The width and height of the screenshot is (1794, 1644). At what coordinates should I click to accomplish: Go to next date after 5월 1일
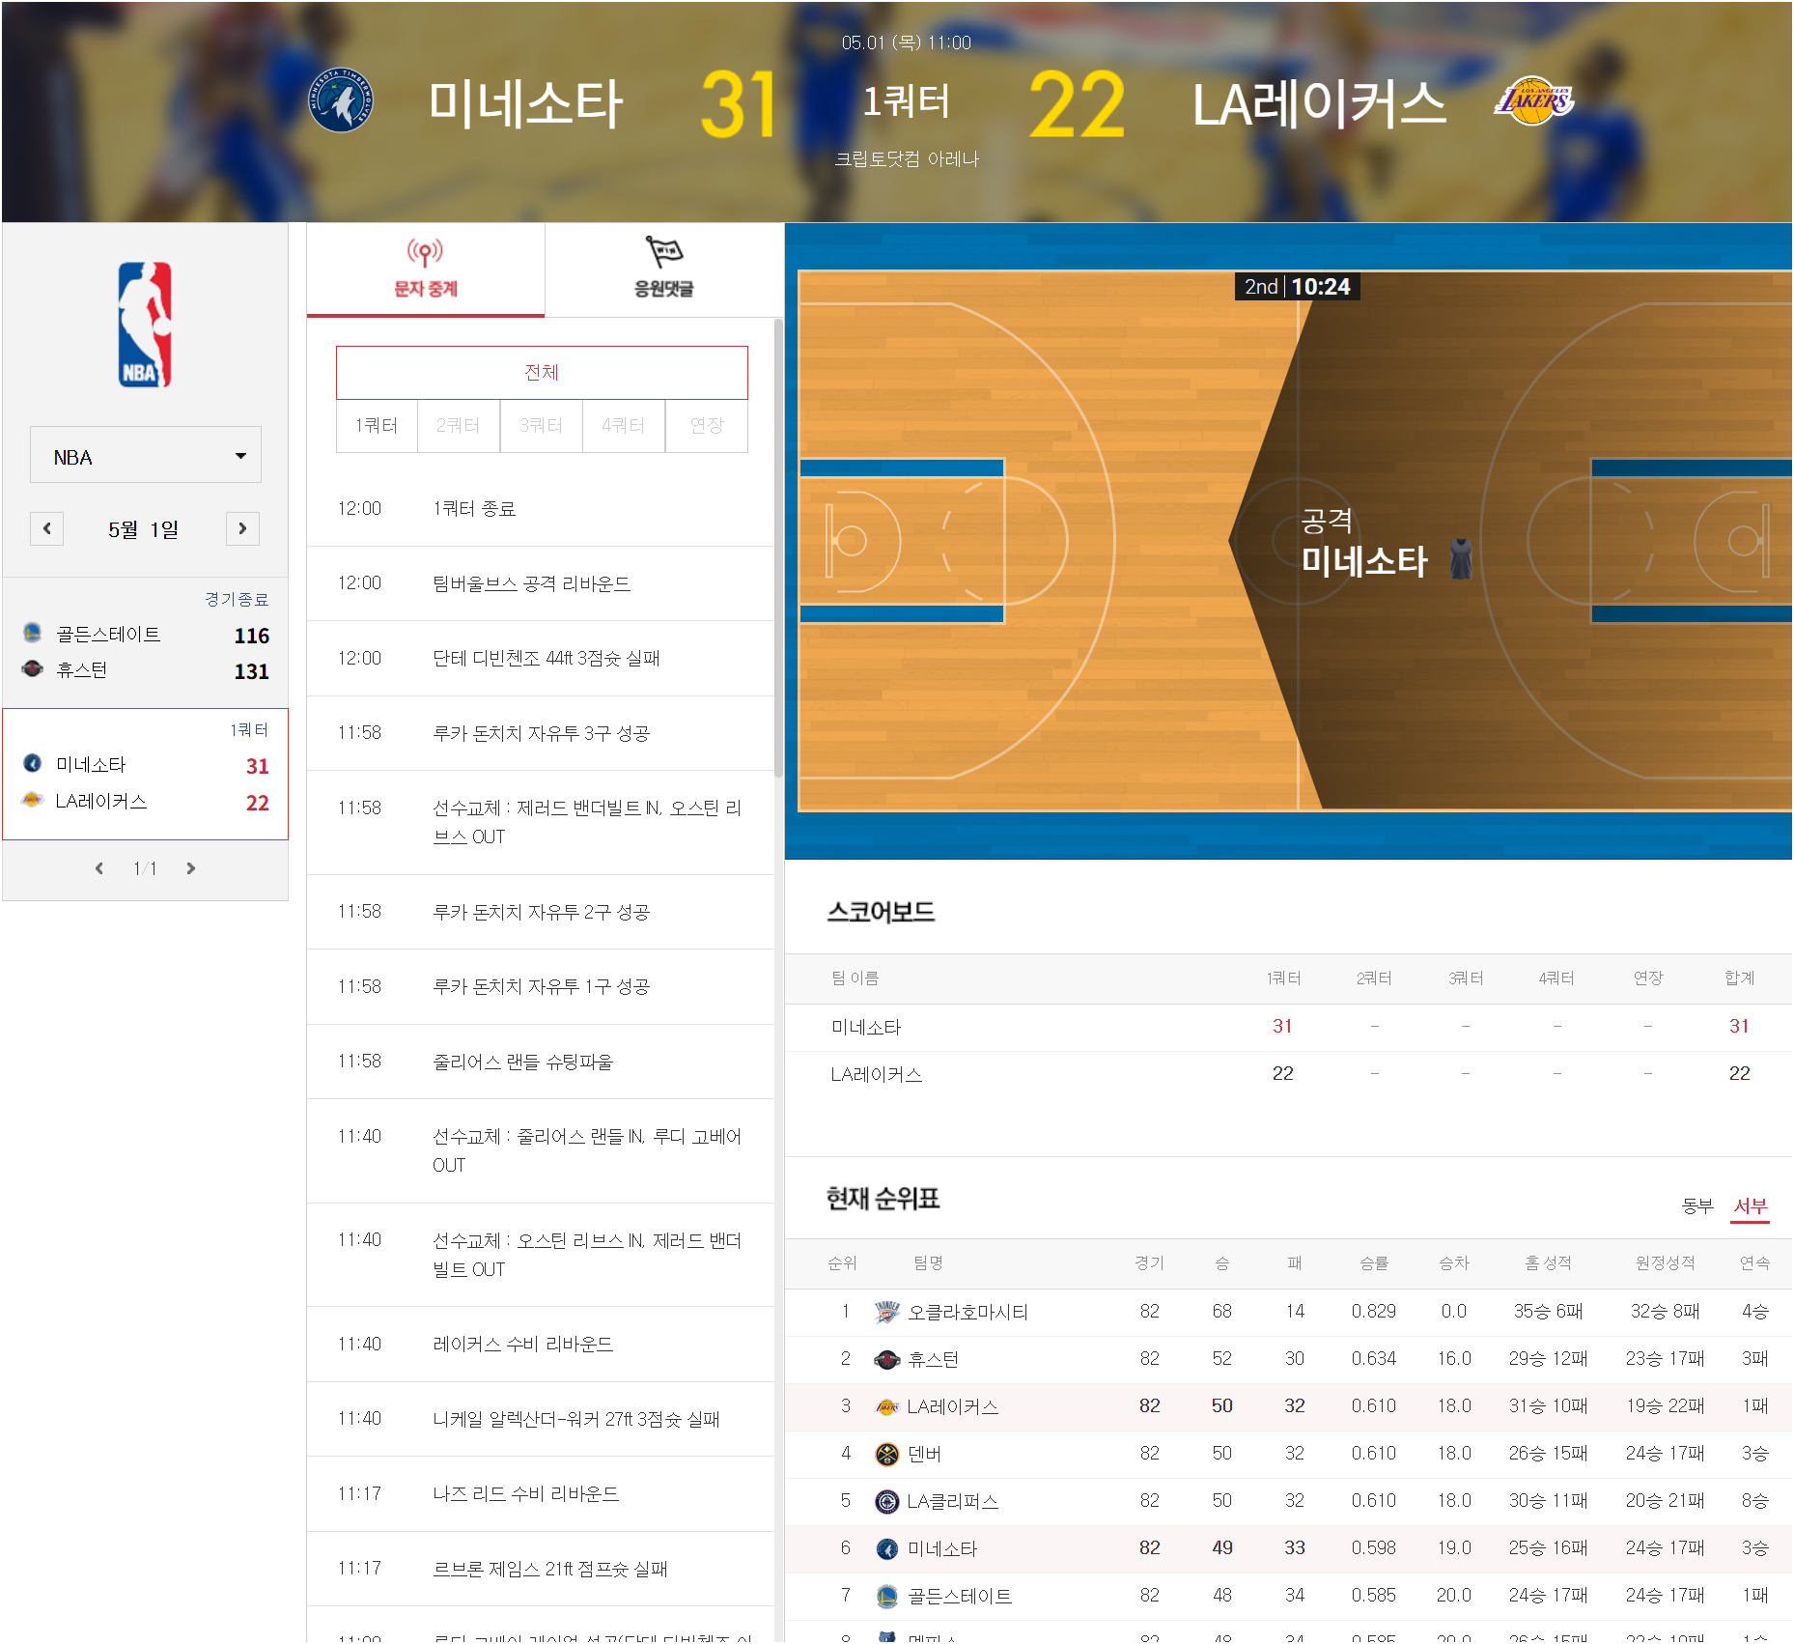pyautogui.click(x=242, y=528)
